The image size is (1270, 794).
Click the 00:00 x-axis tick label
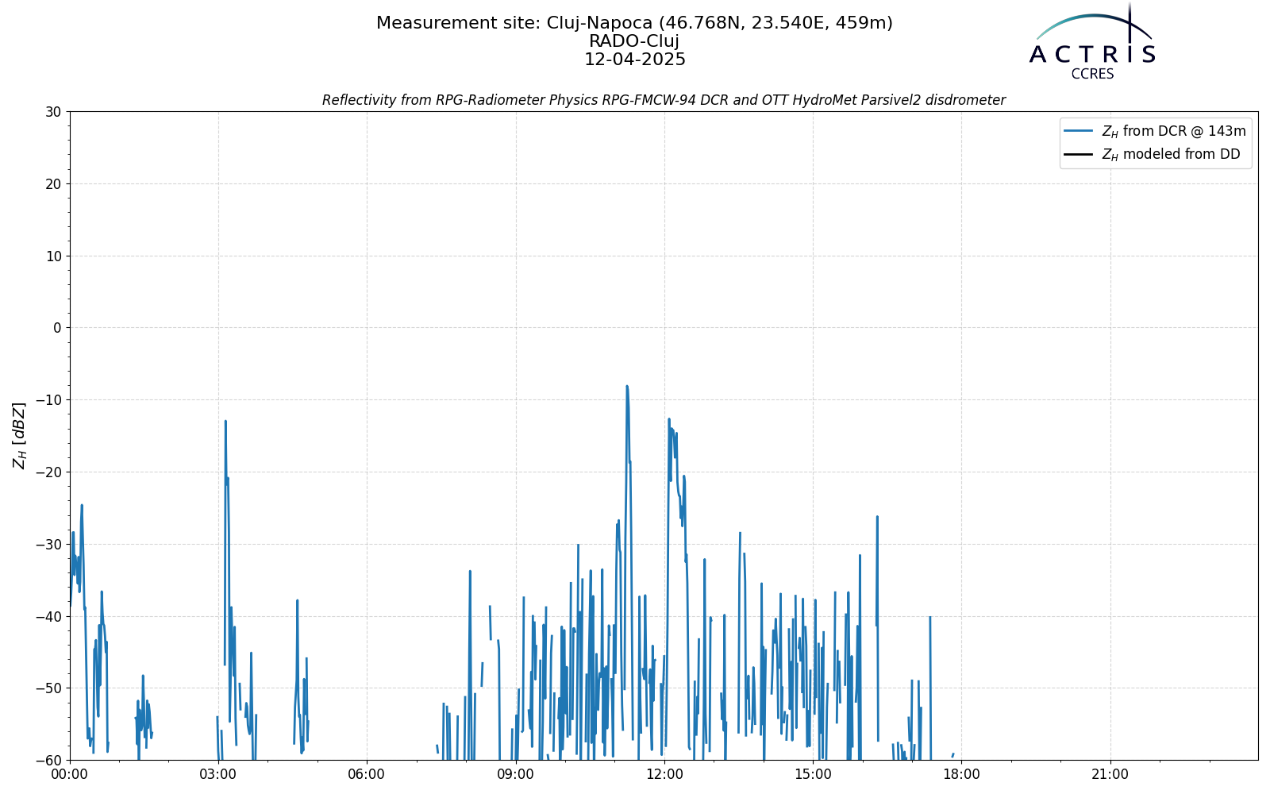click(70, 774)
